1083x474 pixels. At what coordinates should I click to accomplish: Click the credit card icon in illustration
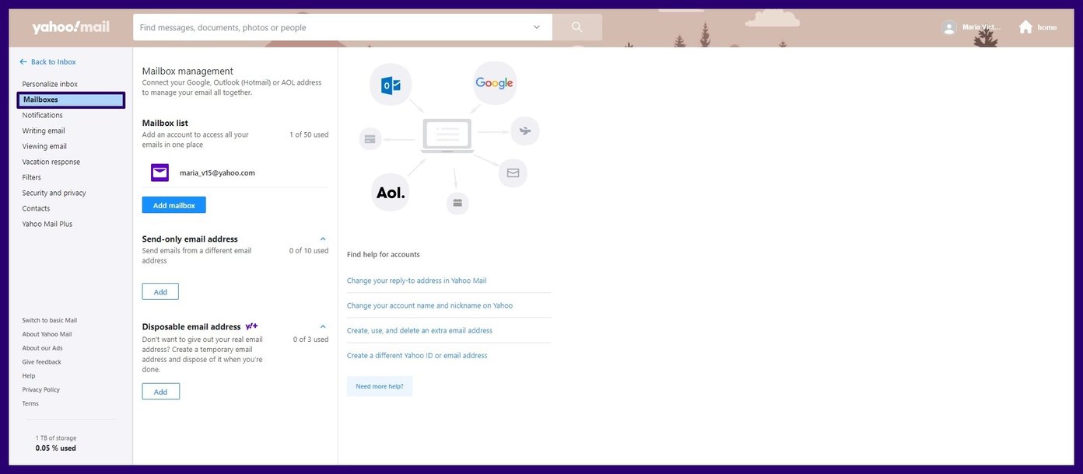370,139
